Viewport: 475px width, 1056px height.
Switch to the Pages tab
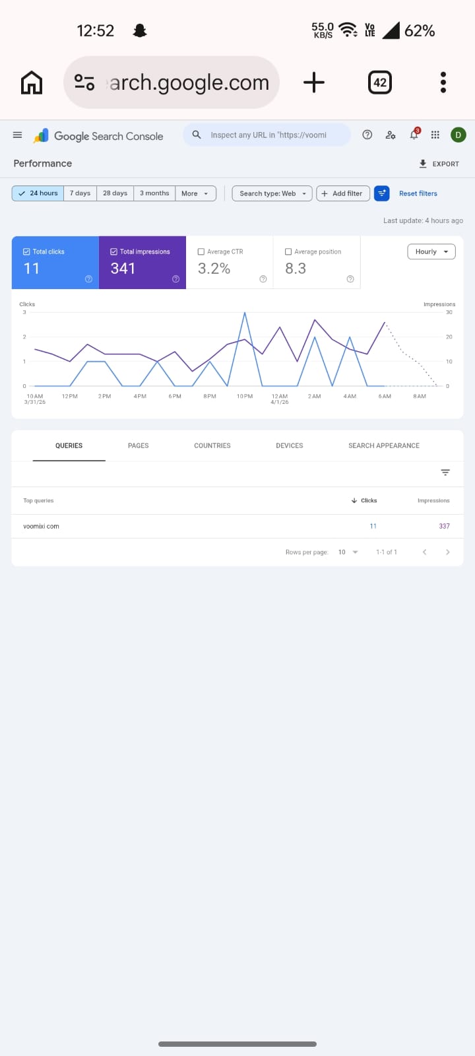[138, 445]
